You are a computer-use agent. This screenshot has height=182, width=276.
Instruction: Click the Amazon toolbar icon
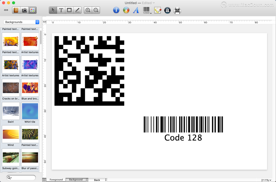(167, 10)
